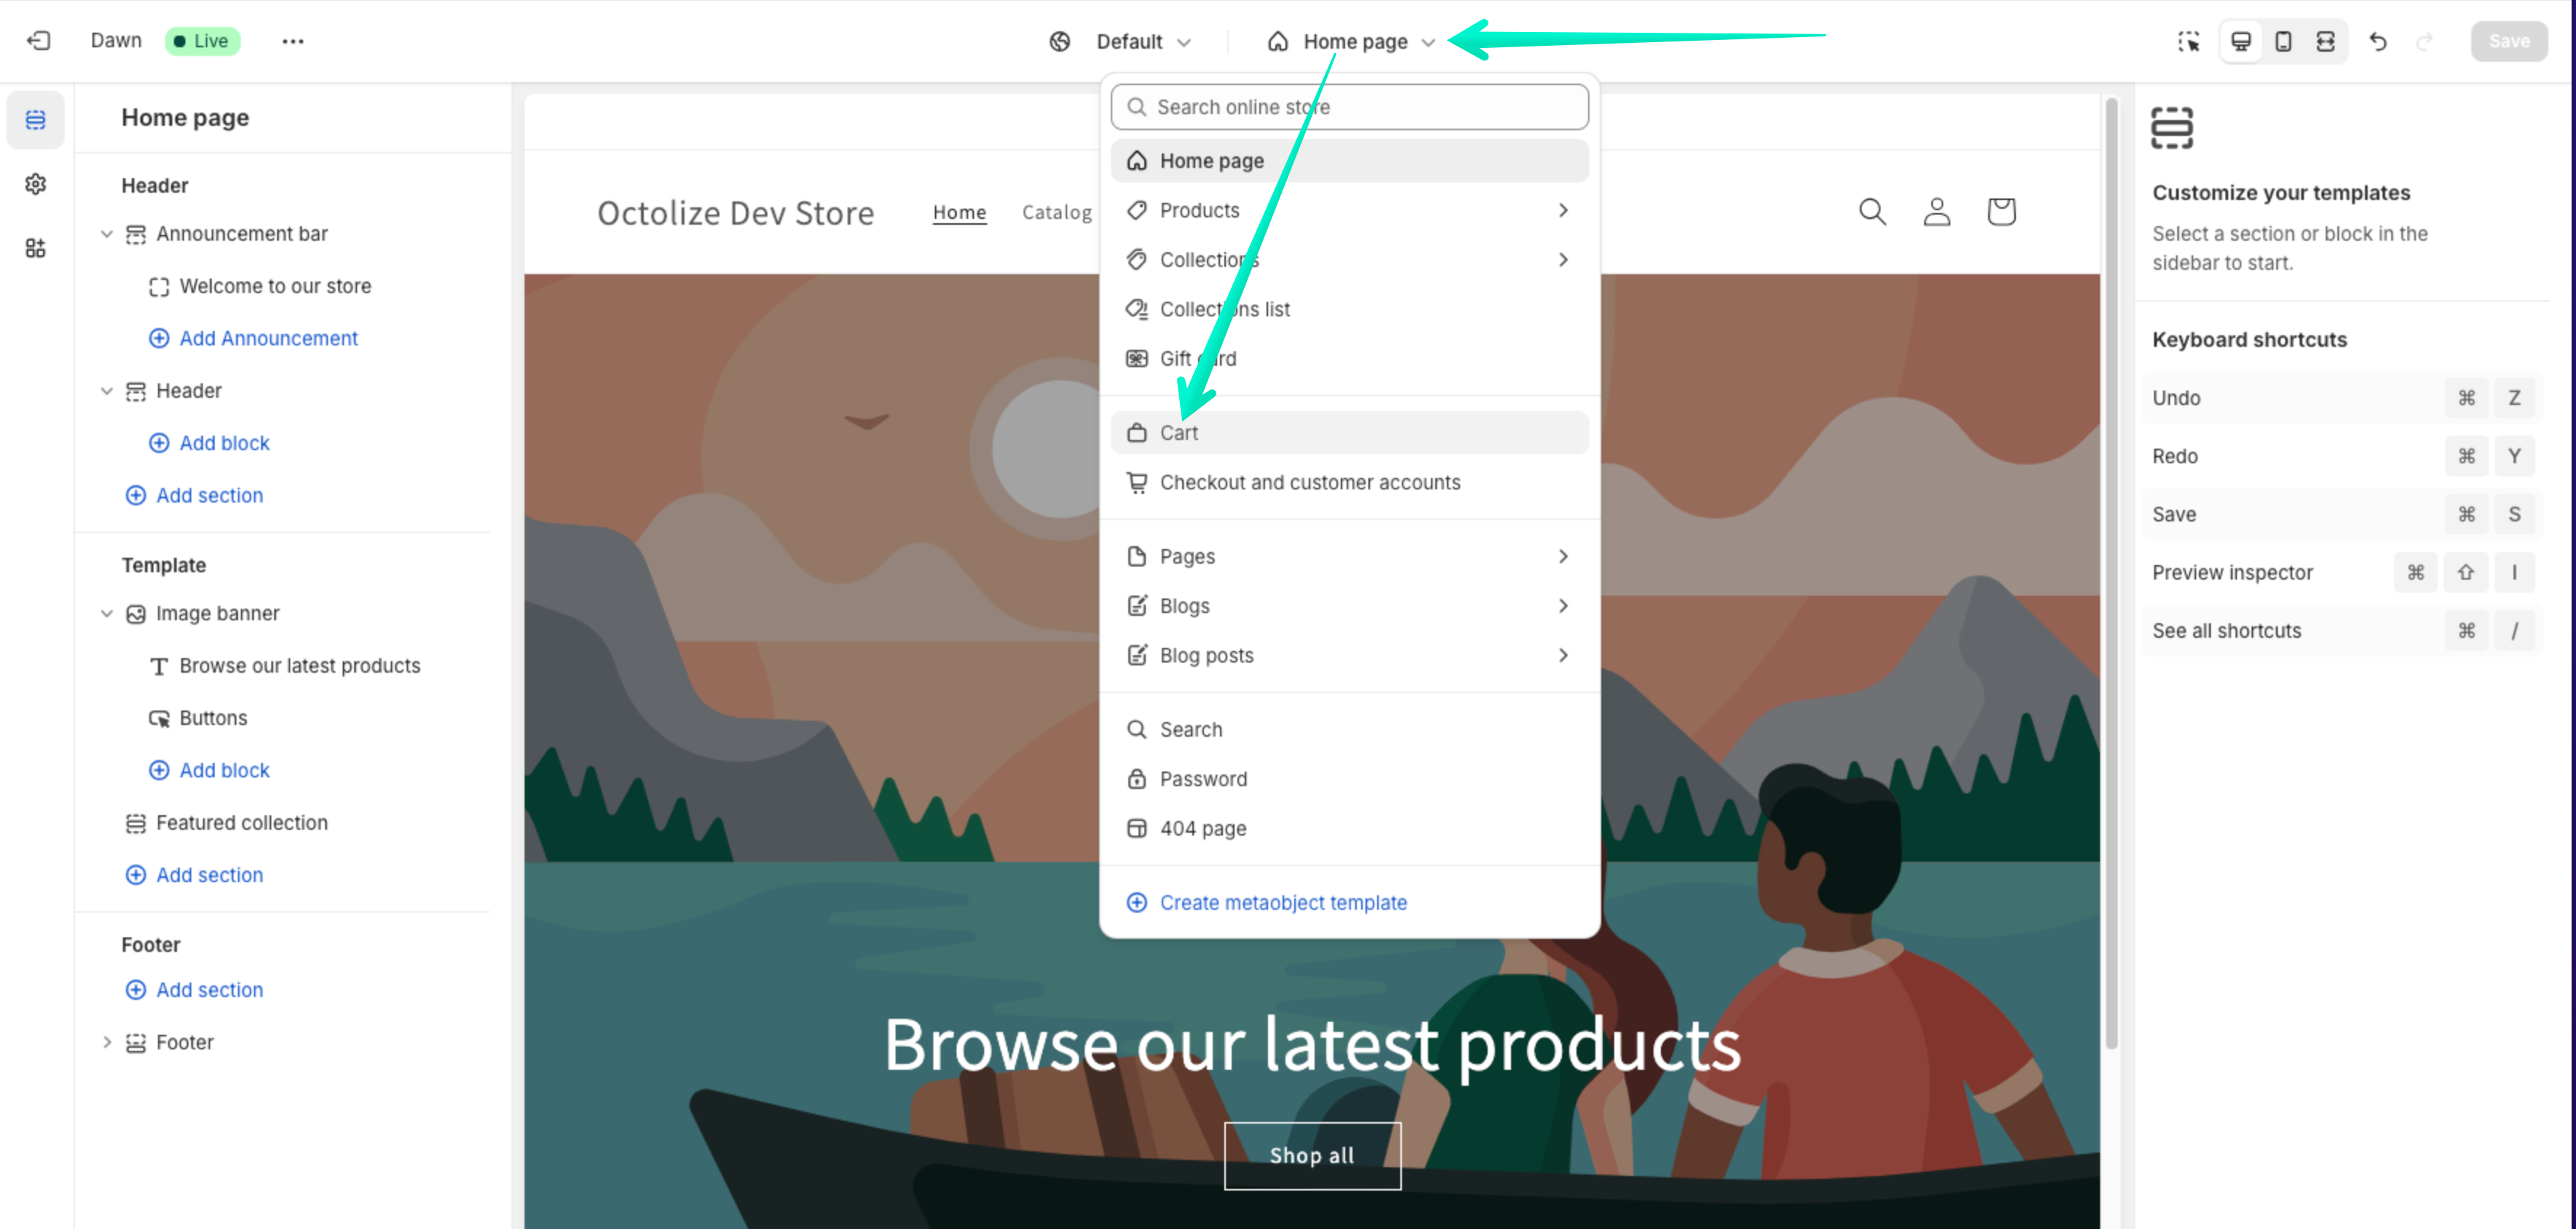Click the cart icon in the store preview

[2001, 211]
